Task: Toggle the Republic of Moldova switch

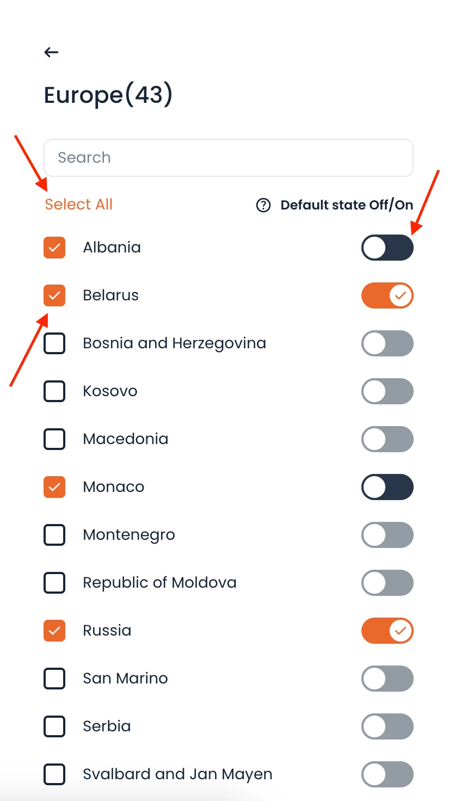Action: point(387,583)
